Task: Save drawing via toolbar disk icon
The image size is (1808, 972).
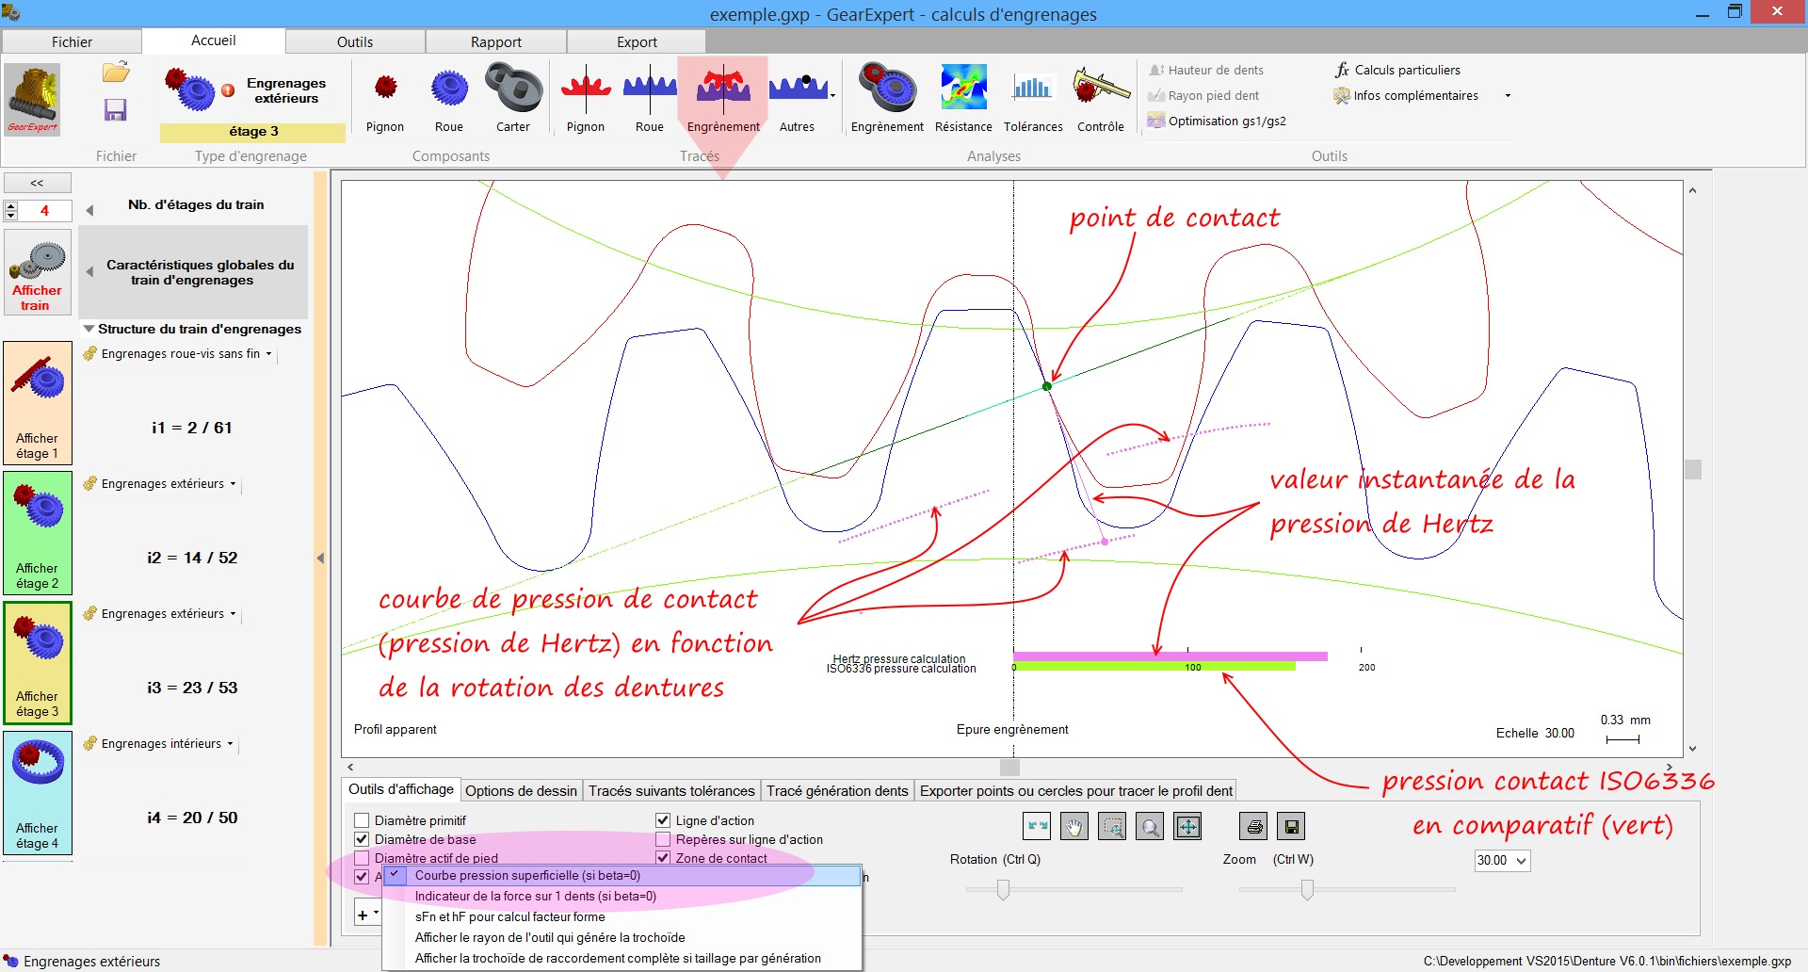Action: pos(1292,827)
